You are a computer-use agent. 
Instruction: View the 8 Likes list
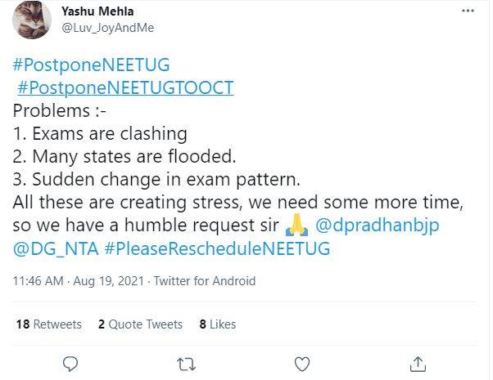[x=218, y=324]
